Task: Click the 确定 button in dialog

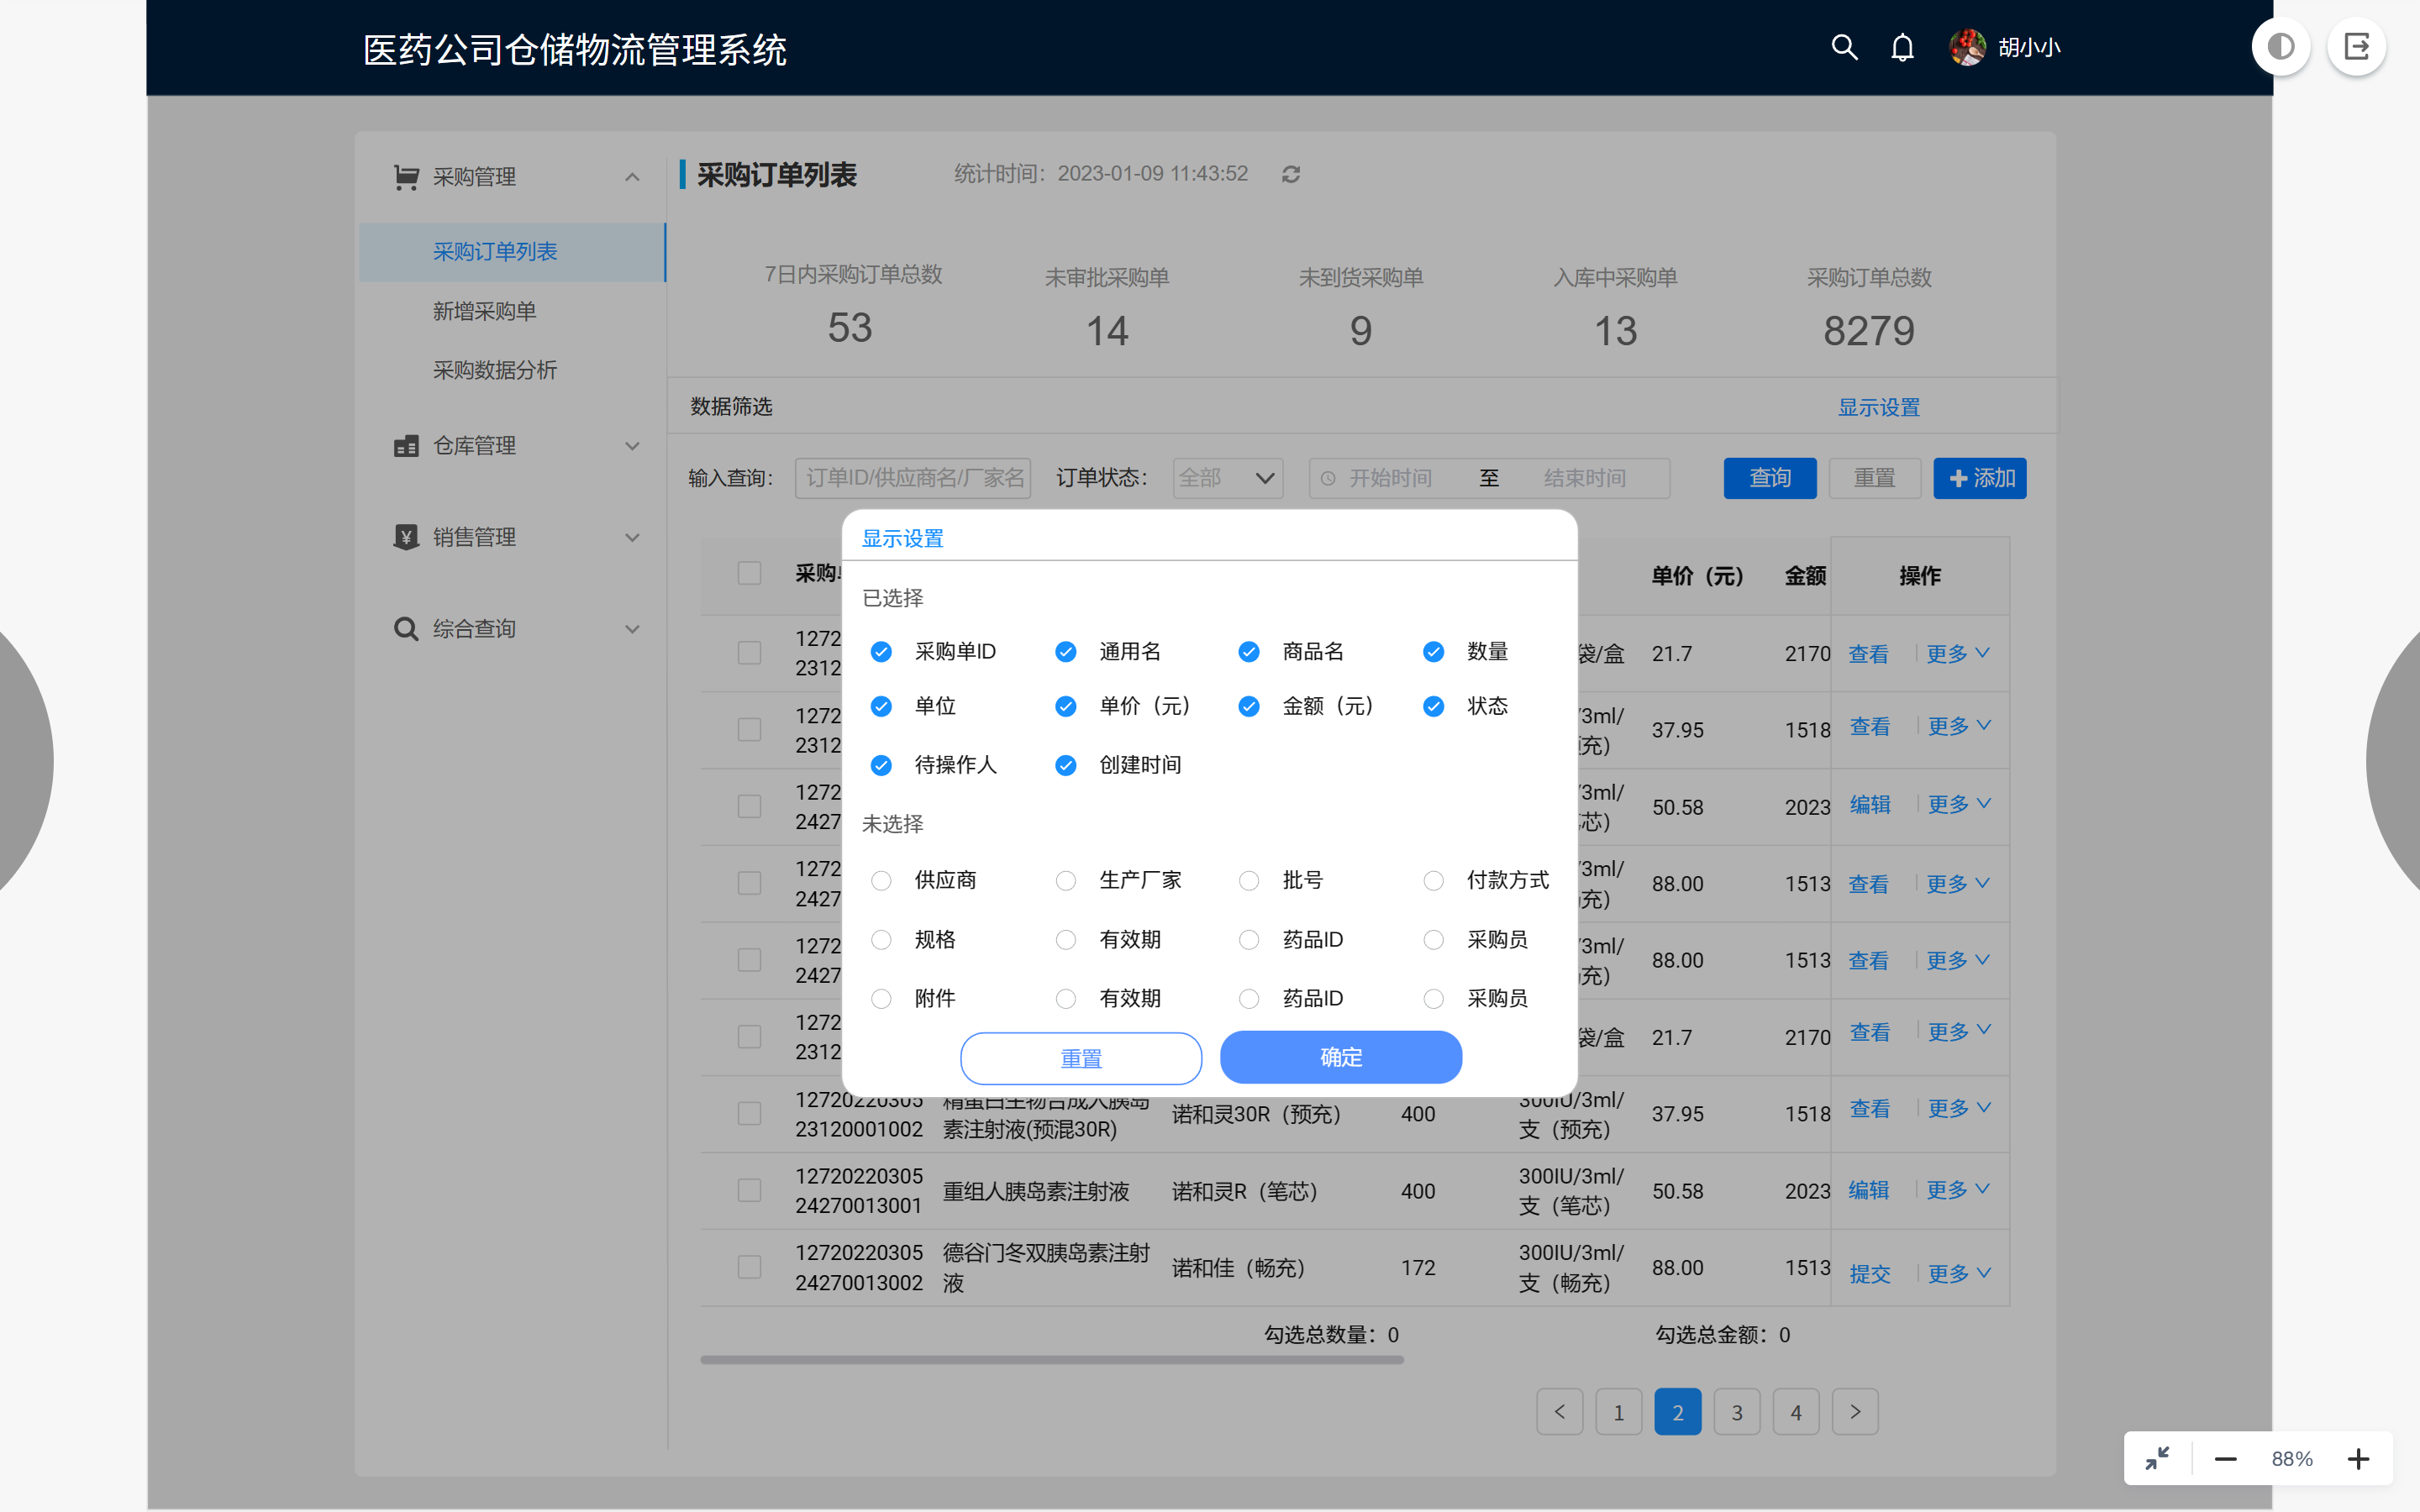Action: click(x=1341, y=1057)
